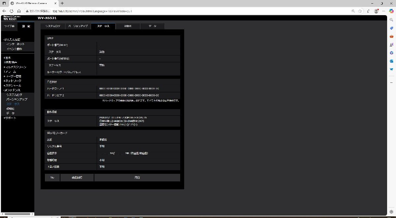Switch to the システムログ tab
This screenshot has width=396, height=218.
[53, 26]
